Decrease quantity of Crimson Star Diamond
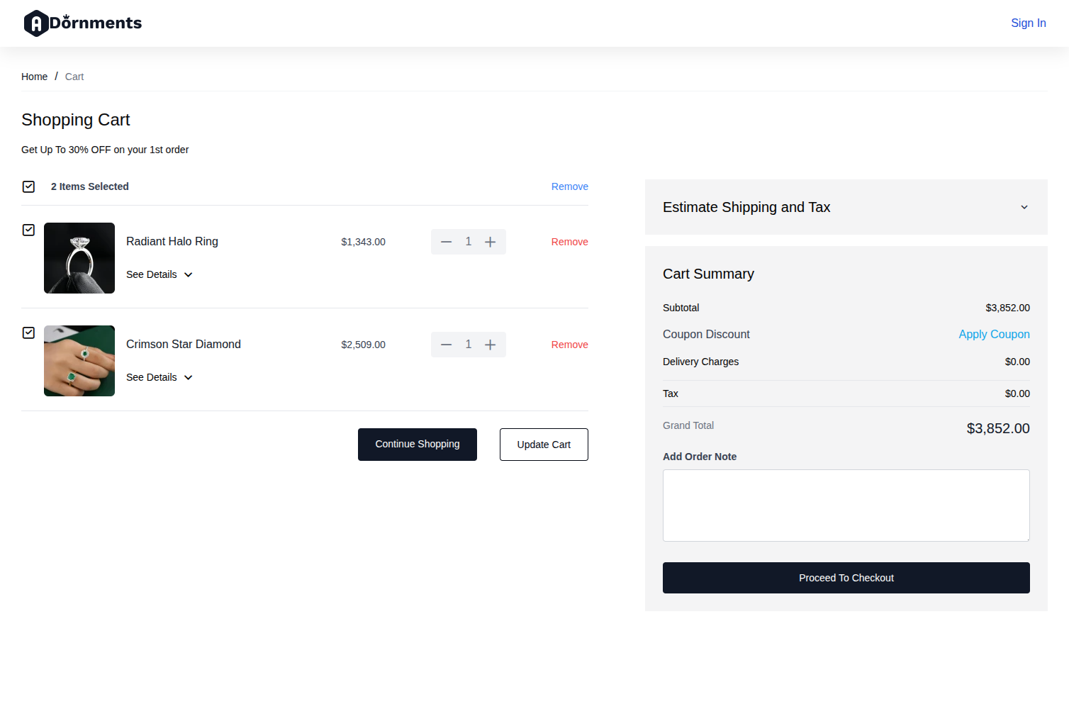 [447, 345]
